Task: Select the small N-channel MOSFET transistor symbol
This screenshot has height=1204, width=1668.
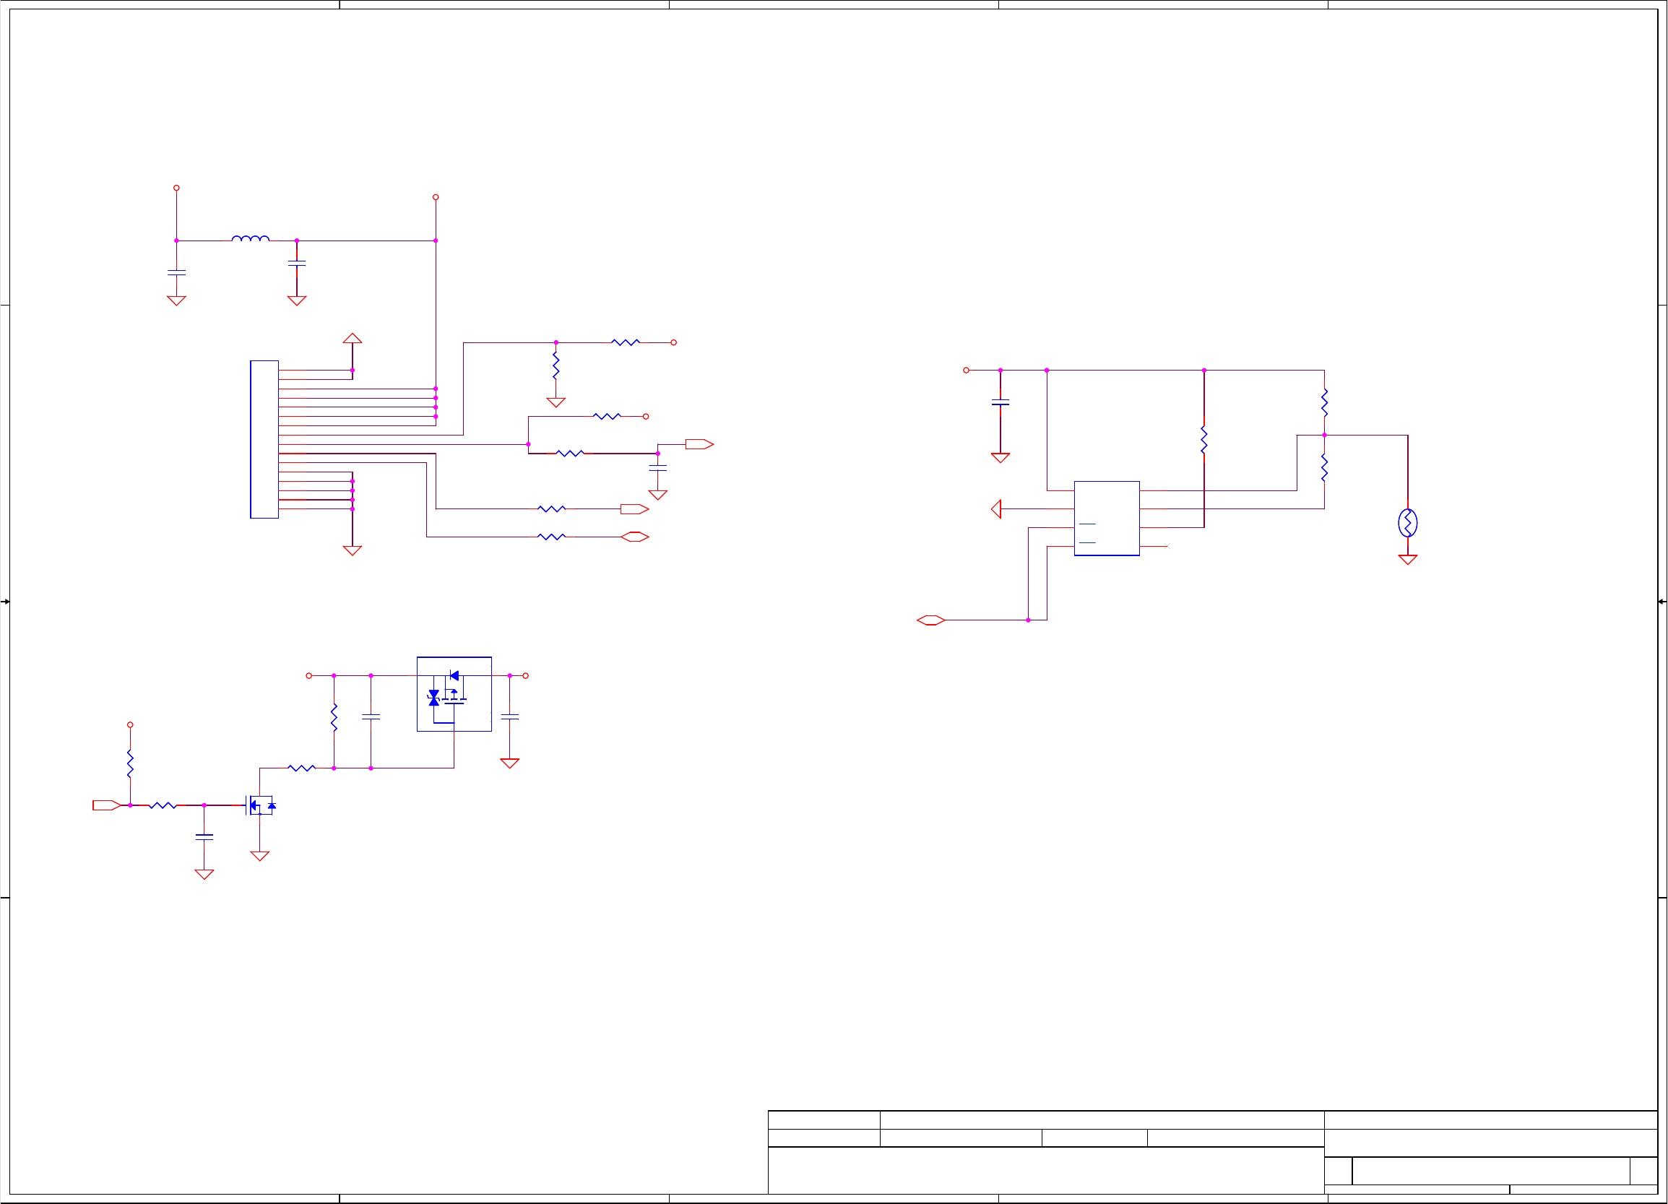Action: point(259,805)
